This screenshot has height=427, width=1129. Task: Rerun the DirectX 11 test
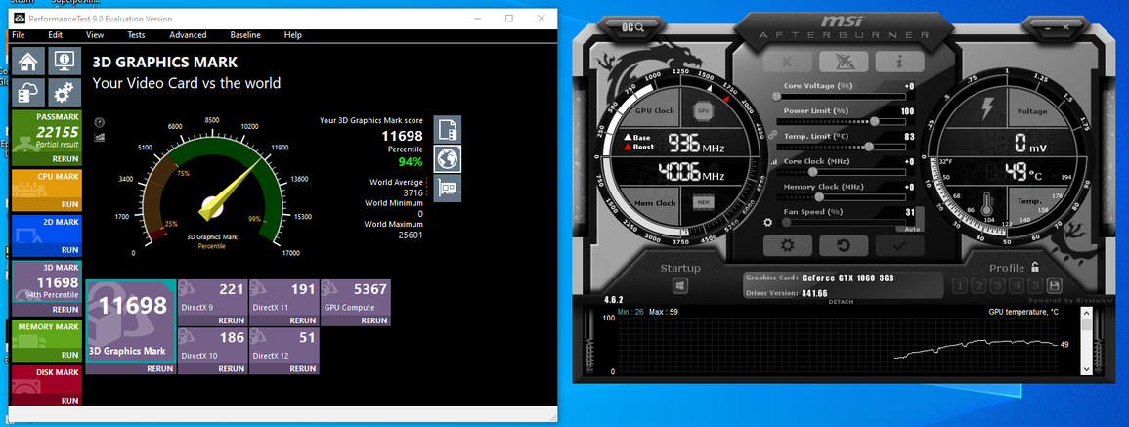(302, 321)
